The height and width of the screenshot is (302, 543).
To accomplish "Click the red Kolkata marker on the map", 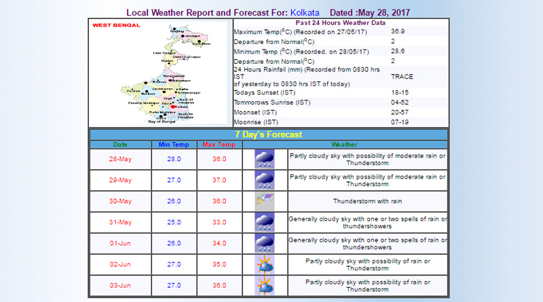I will pos(173,107).
